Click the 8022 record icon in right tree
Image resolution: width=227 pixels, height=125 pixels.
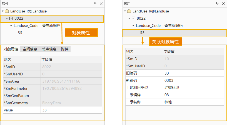(133, 19)
